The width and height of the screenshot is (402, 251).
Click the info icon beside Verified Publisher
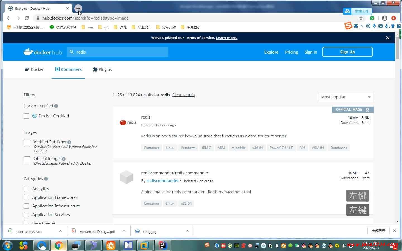(x=69, y=142)
